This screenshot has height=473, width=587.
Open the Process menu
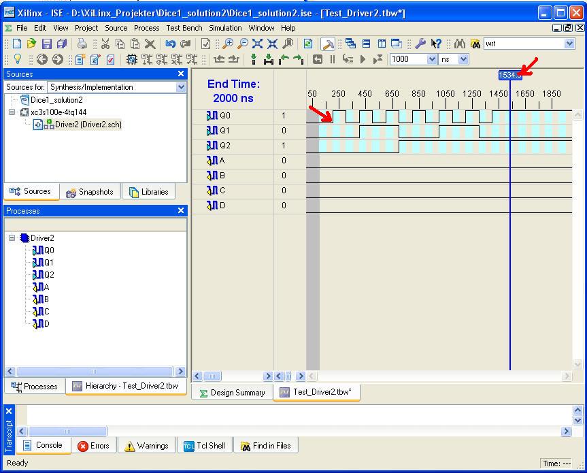pyautogui.click(x=146, y=28)
